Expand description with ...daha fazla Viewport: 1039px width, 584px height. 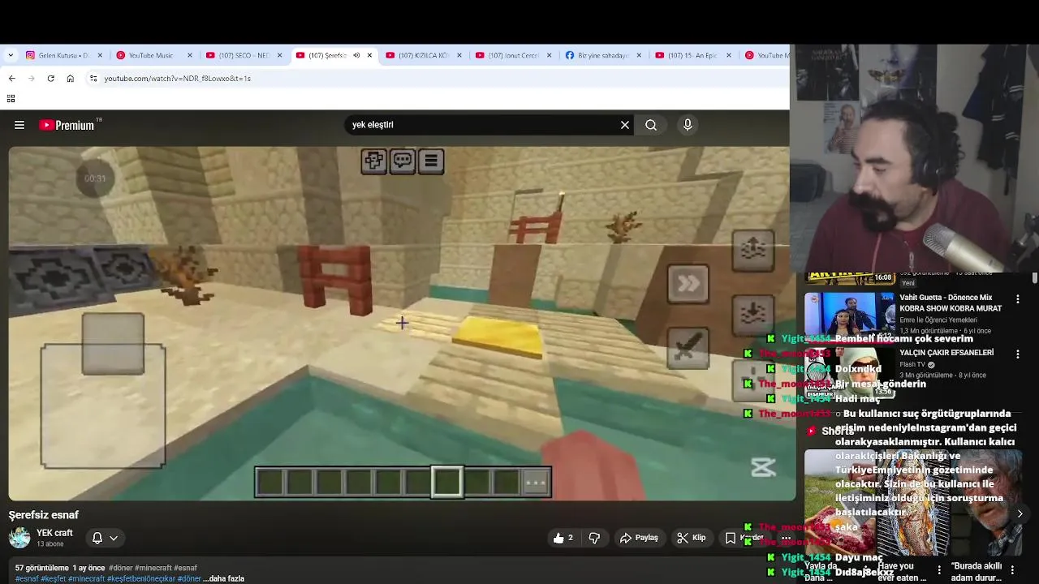point(224,578)
